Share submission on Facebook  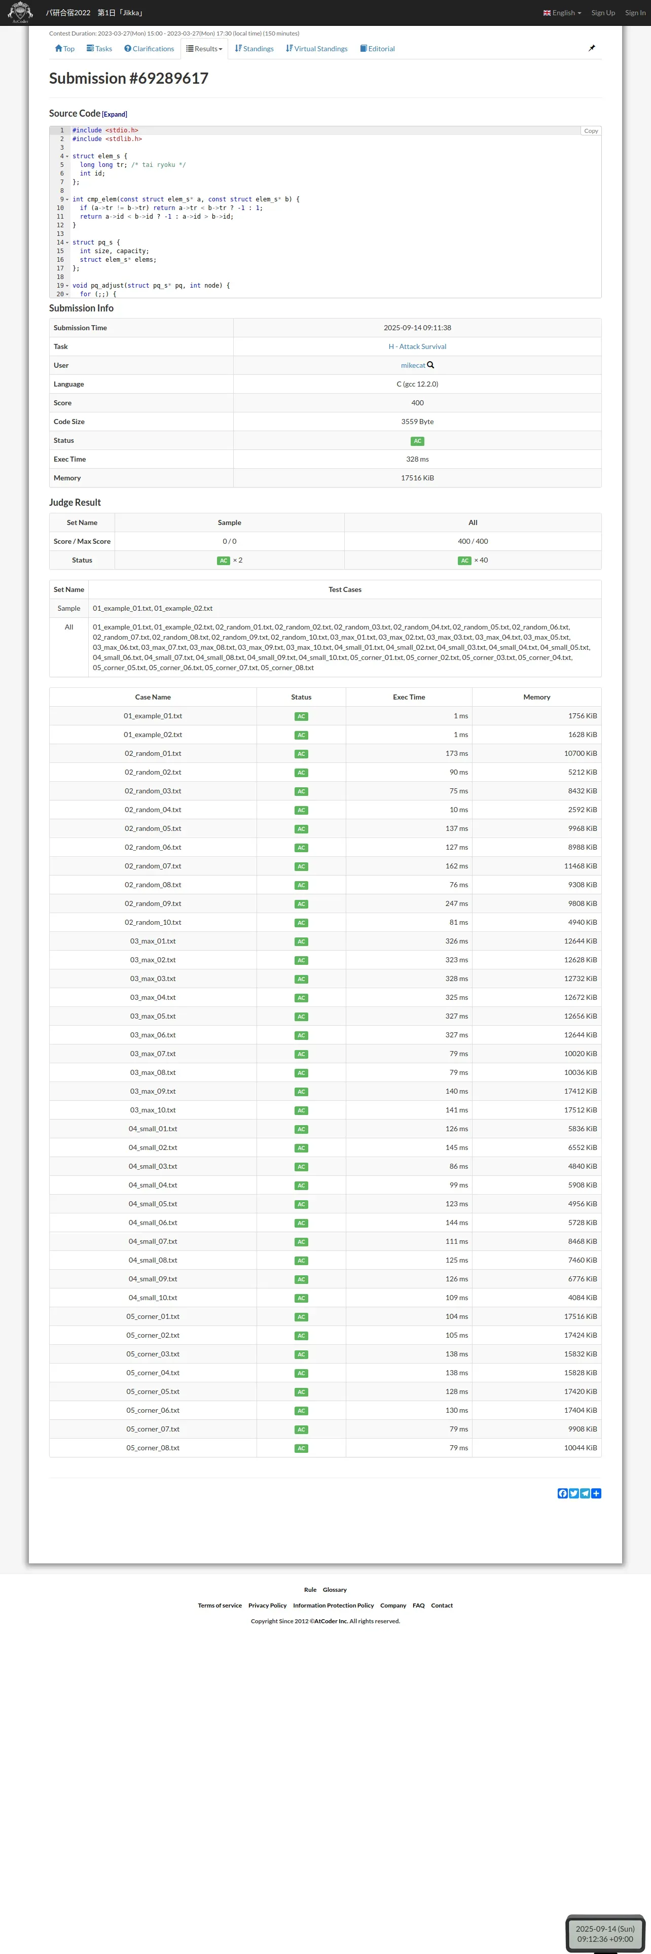[562, 1493]
